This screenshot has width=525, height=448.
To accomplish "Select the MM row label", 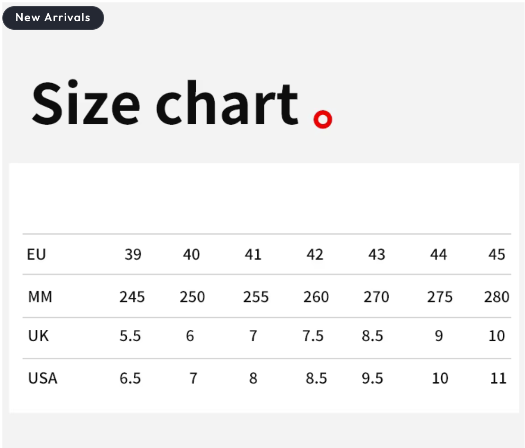I will point(40,297).
